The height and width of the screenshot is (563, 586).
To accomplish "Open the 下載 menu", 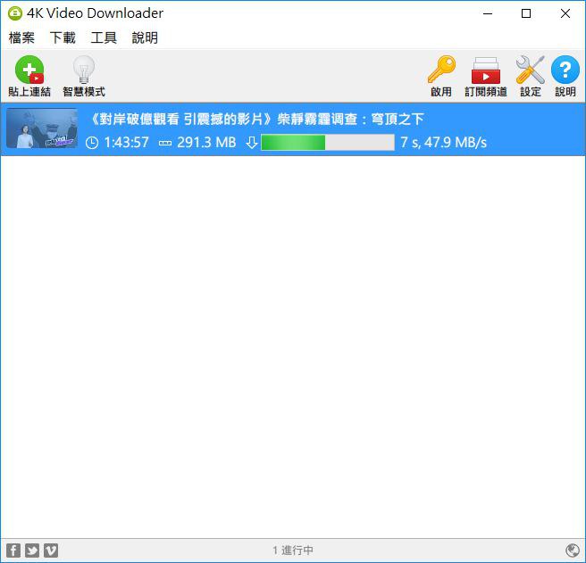I will (63, 37).
